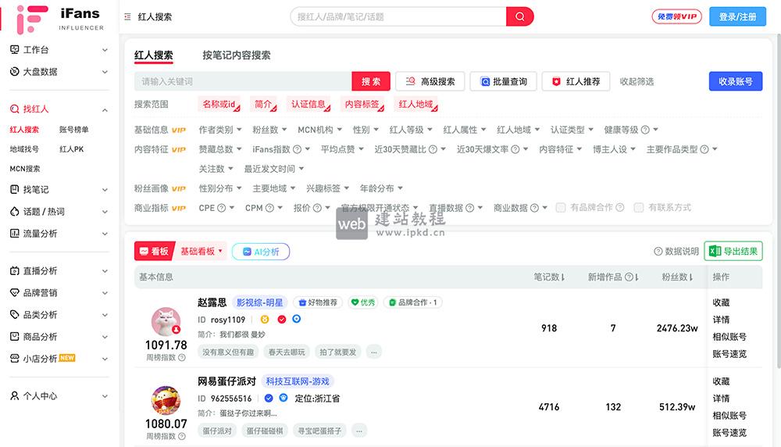781x447 pixels.
Task: Check the 有品牌合作 checkbox
Action: click(560, 207)
